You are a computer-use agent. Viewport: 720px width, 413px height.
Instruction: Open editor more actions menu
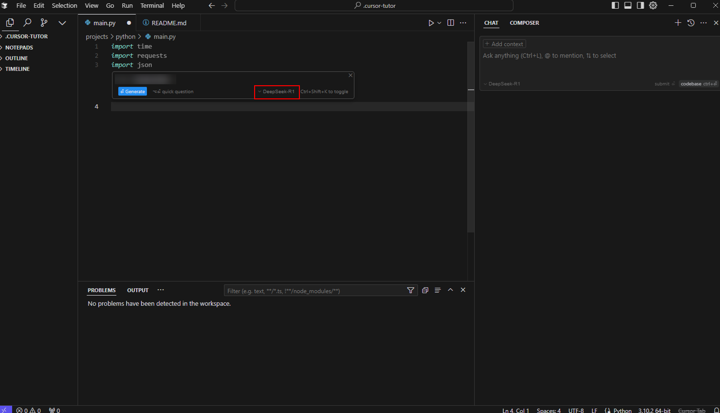463,23
